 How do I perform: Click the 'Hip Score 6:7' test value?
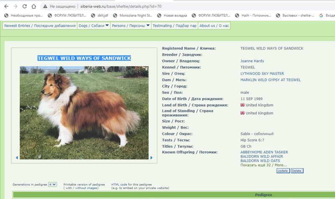click(252, 140)
